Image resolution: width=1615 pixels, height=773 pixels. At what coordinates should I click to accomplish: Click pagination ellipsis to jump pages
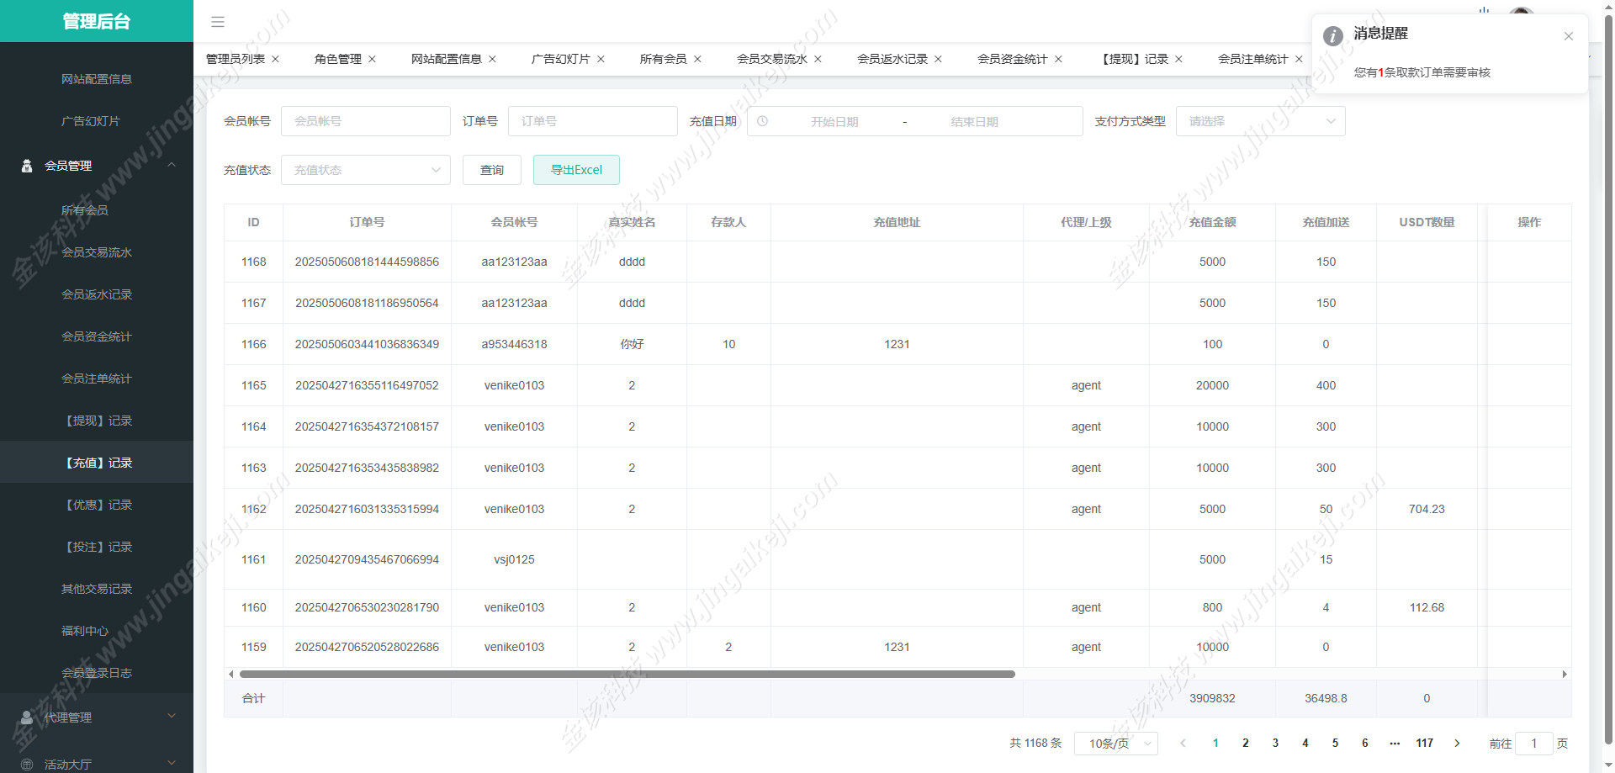(x=1395, y=743)
